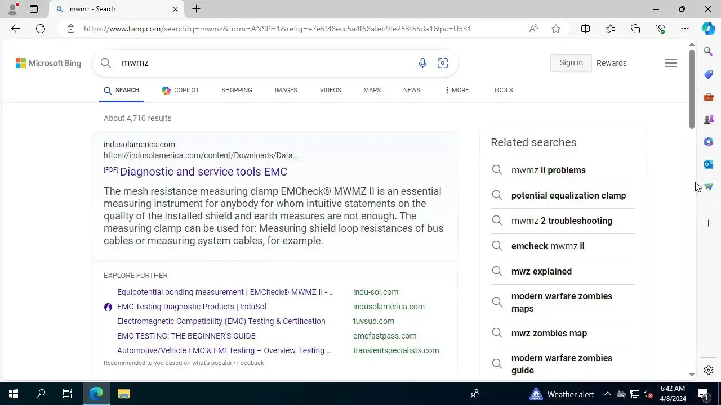The height and width of the screenshot is (405, 721).
Task: Open Weather alert taskbar widget
Action: (562, 394)
